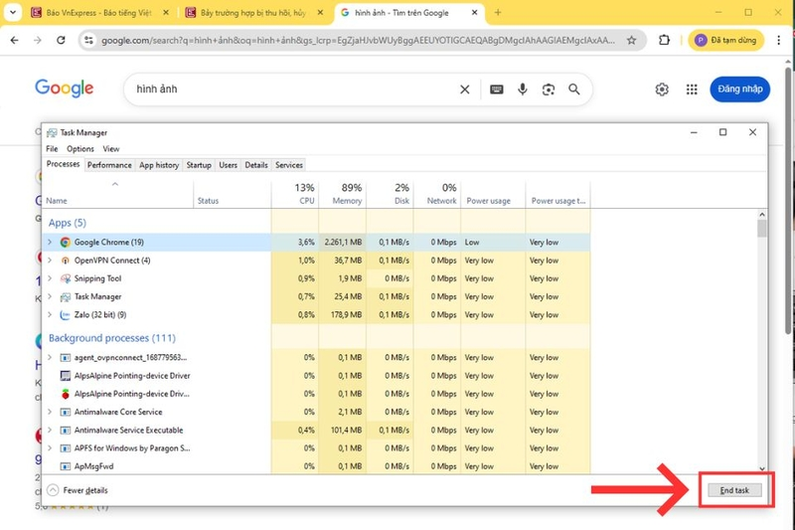Switch to the Performance tab
This screenshot has height=530, width=795.
point(109,165)
